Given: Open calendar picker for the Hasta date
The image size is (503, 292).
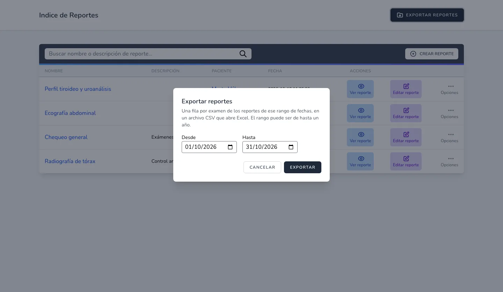Looking at the screenshot, I should (x=291, y=147).
